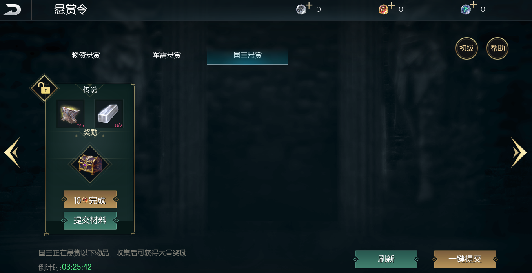Click the countdown timer 03:25:42
This screenshot has height=273, width=532.
pos(77,268)
